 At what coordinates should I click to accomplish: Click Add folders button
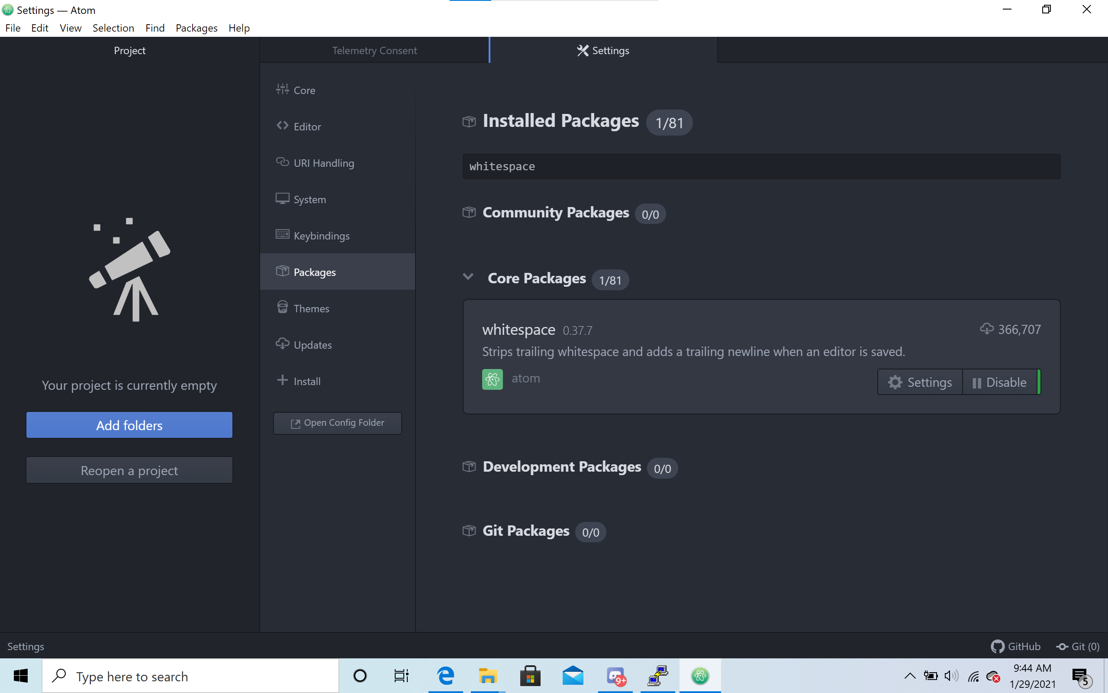[x=129, y=425]
